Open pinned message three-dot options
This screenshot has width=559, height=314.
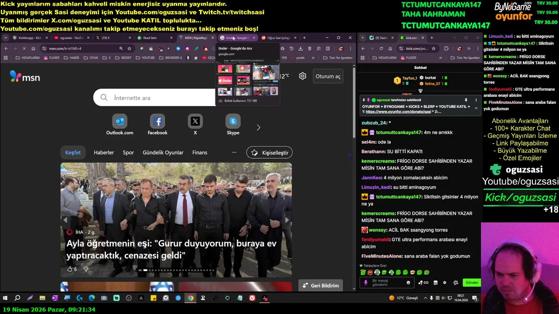click(x=476, y=100)
